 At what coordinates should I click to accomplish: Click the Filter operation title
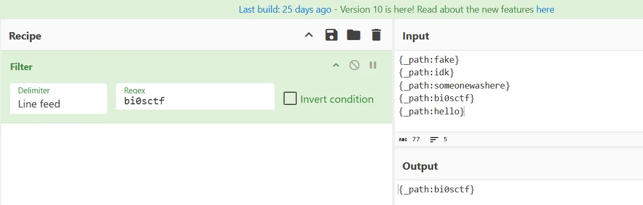click(22, 67)
